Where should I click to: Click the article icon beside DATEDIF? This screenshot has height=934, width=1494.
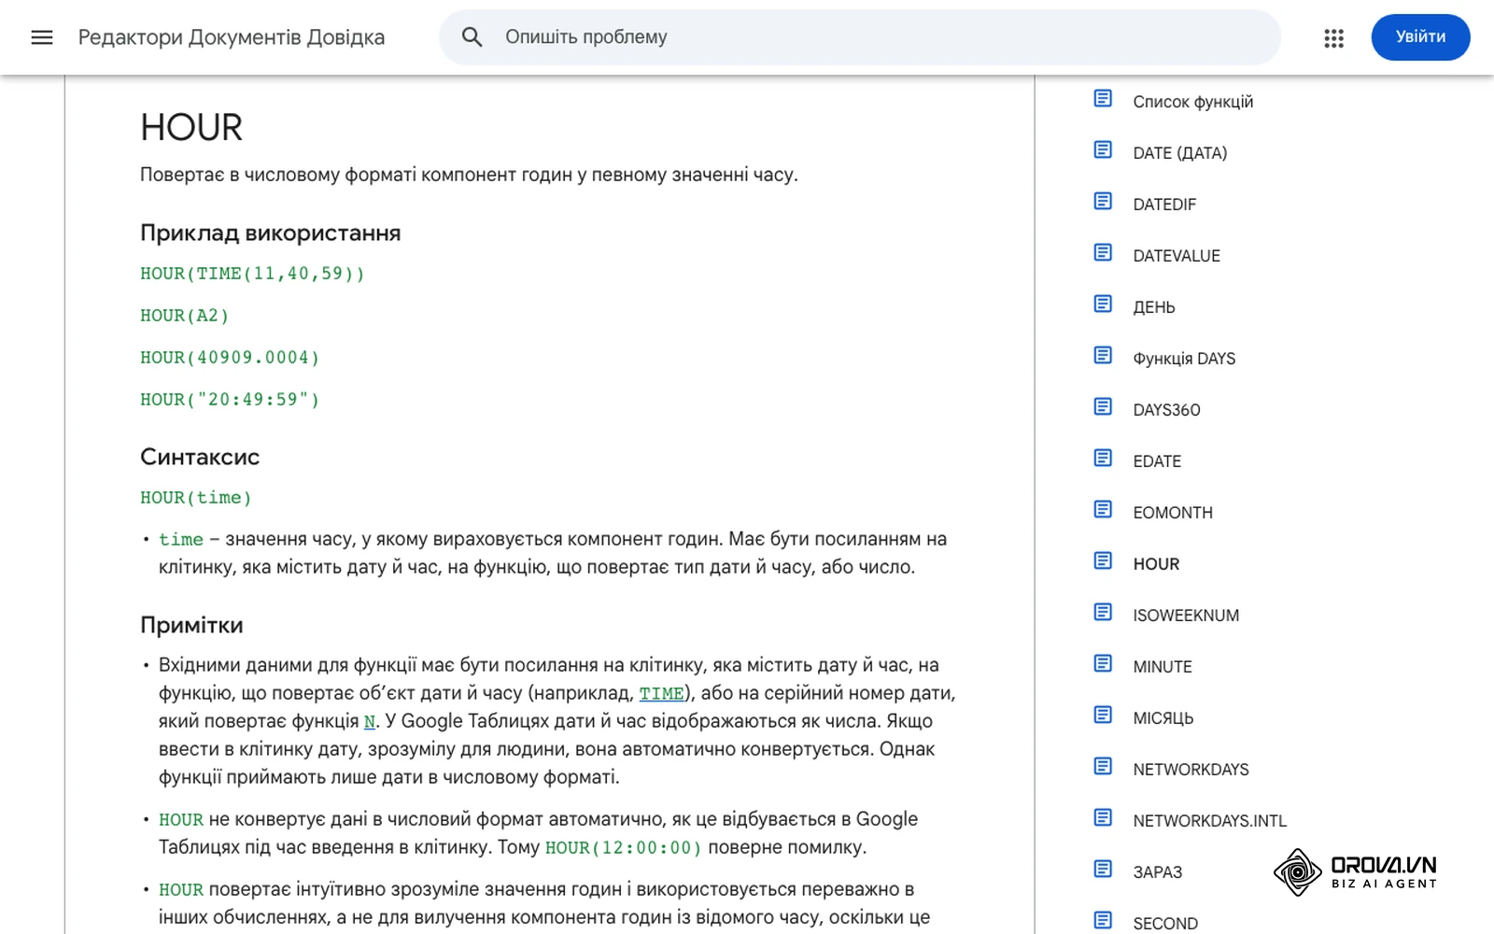click(1103, 201)
